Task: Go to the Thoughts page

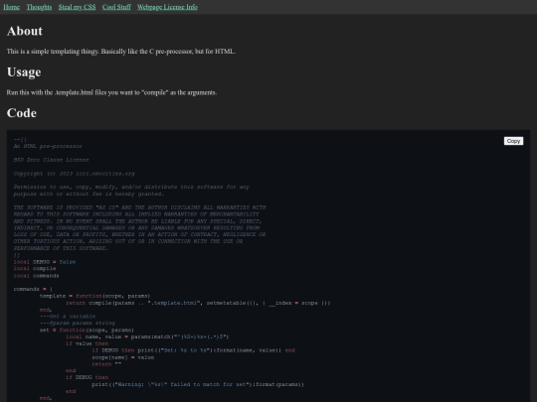Action: [39, 7]
